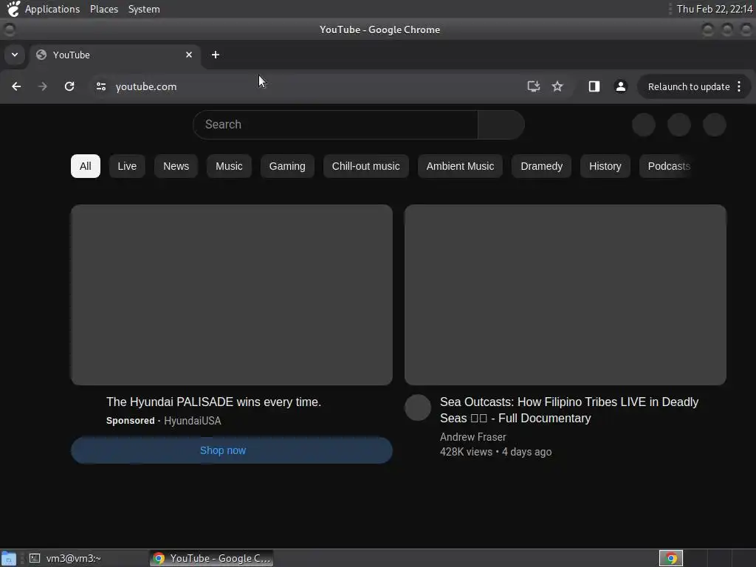Expand the tab search dropdown
756x567 pixels.
point(15,55)
